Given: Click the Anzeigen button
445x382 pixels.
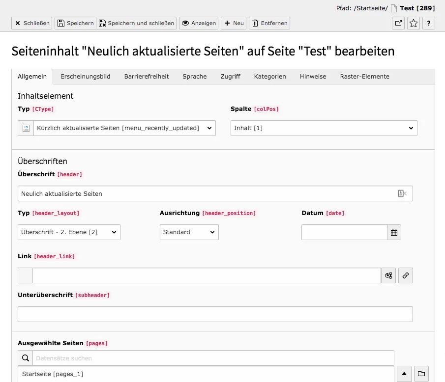Looking at the screenshot, I should coord(198,23).
